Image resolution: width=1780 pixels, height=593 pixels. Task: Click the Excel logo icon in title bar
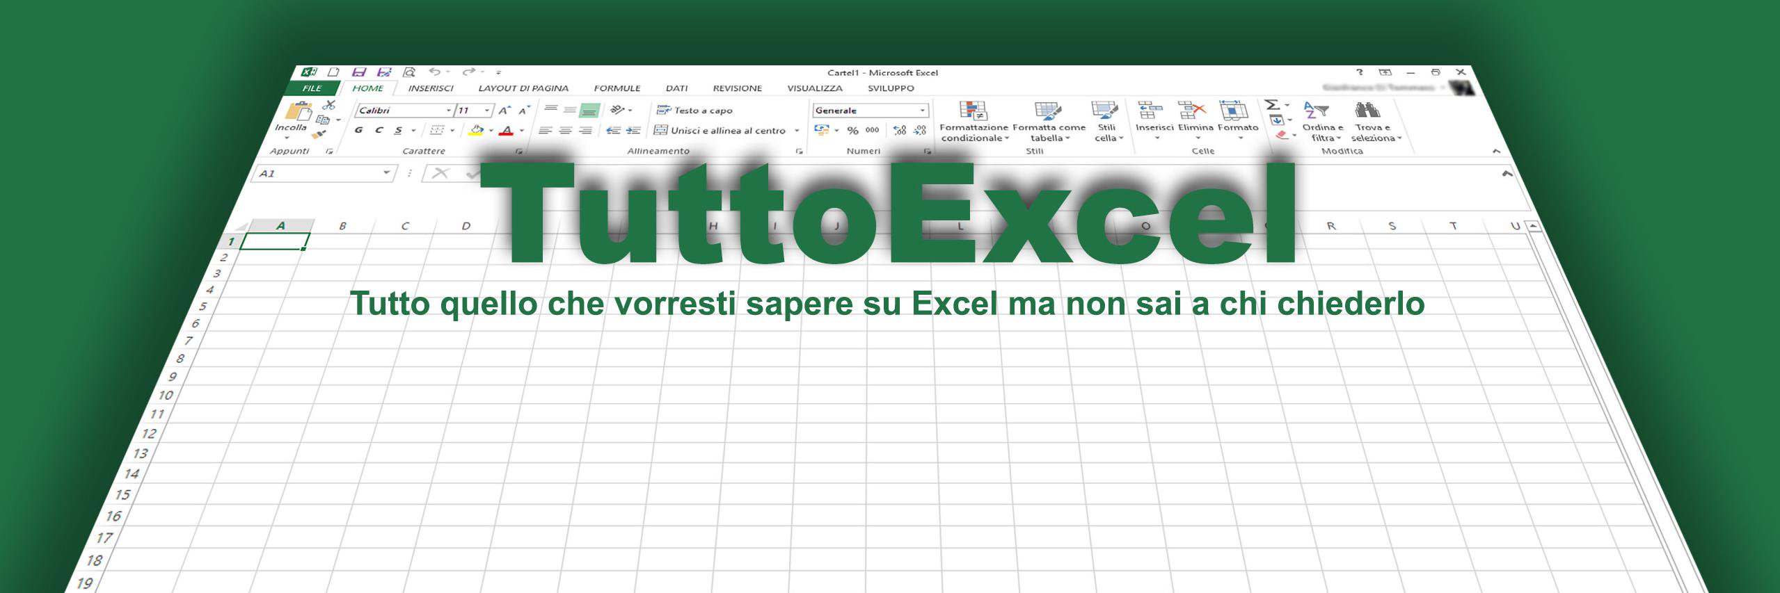point(310,72)
